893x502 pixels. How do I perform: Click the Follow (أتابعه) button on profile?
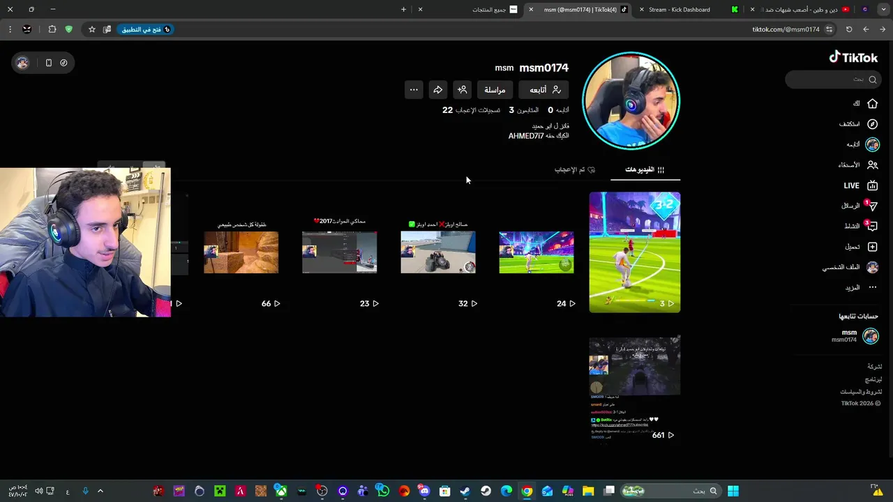544,90
